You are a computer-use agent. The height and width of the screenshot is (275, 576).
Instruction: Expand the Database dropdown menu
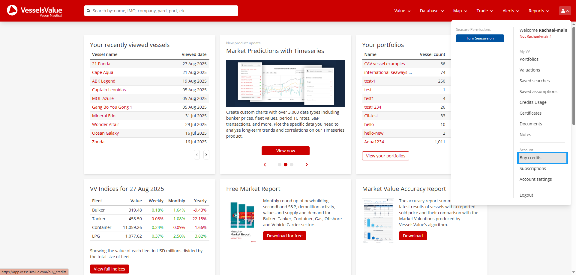click(431, 11)
